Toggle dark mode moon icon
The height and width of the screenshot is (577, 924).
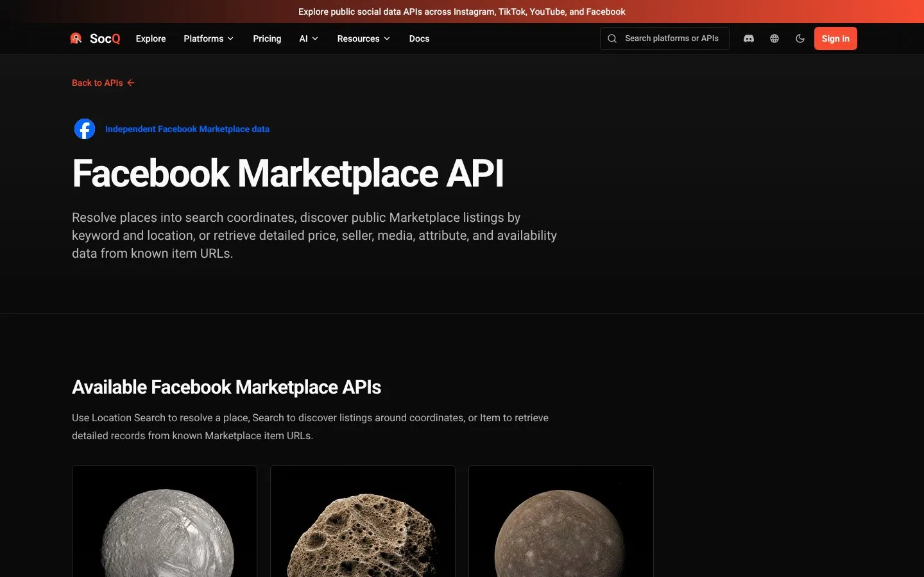pos(800,38)
